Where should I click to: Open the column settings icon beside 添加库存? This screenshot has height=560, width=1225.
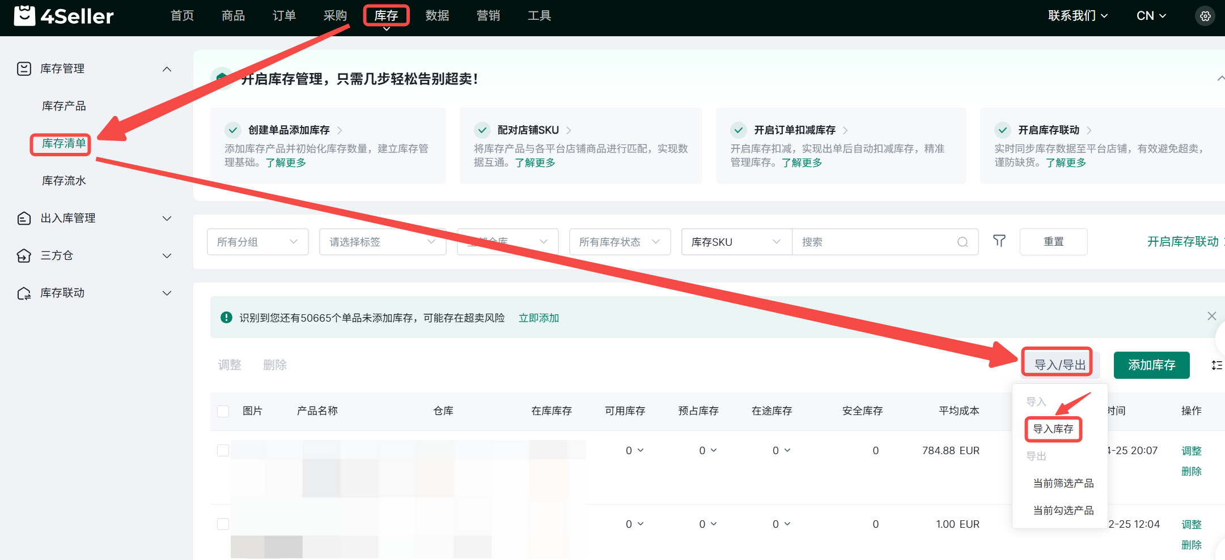tap(1216, 365)
